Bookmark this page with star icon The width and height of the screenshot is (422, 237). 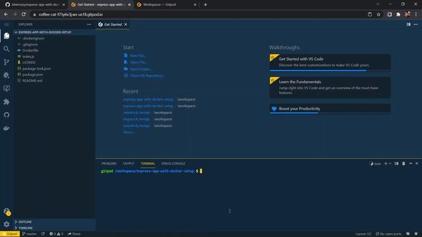pyautogui.click(x=378, y=14)
